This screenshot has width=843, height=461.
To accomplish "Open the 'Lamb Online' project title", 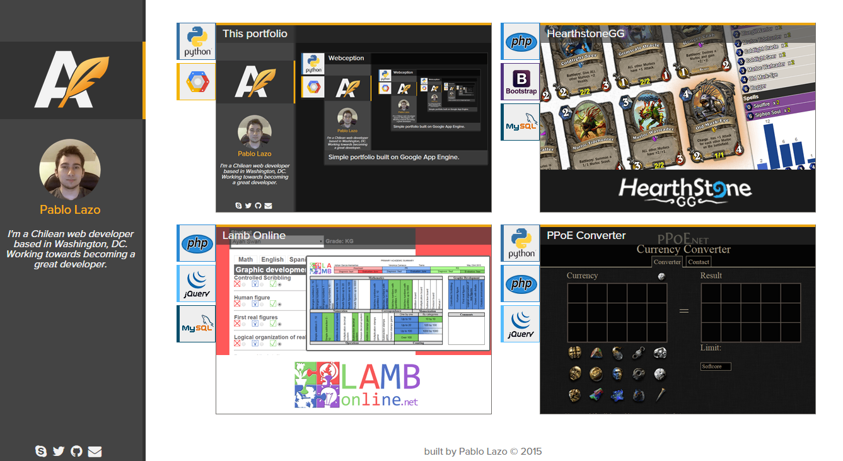I will [254, 236].
